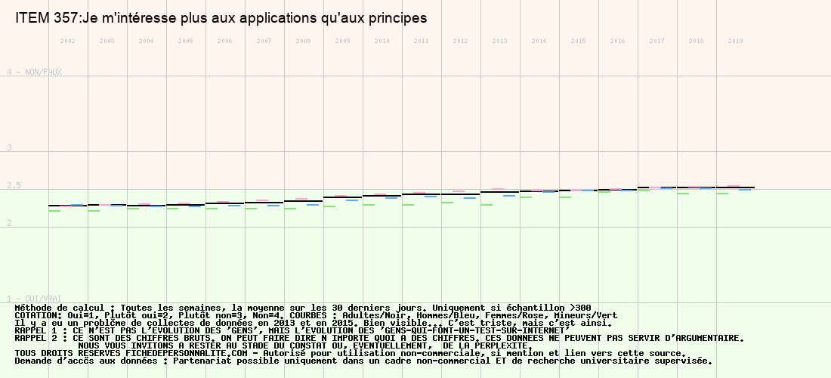Image resolution: width=831 pixels, height=378 pixels.
Task: Click the 2008 year label
Action: click(x=304, y=41)
